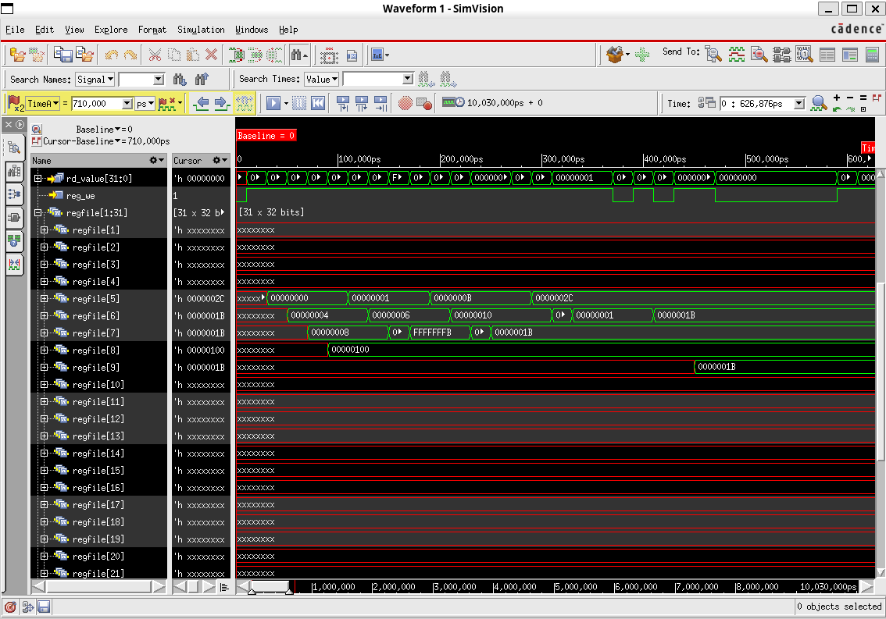This screenshot has width=886, height=619.
Task: Open the Cursor column gear options
Action: [x=220, y=160]
